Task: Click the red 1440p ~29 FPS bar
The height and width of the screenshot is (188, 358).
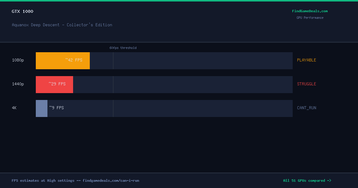Action: point(54,84)
